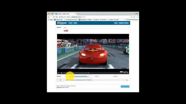The width and height of the screenshot is (186, 104).
Task: Open the About link in footer
Action: (x=58, y=86)
